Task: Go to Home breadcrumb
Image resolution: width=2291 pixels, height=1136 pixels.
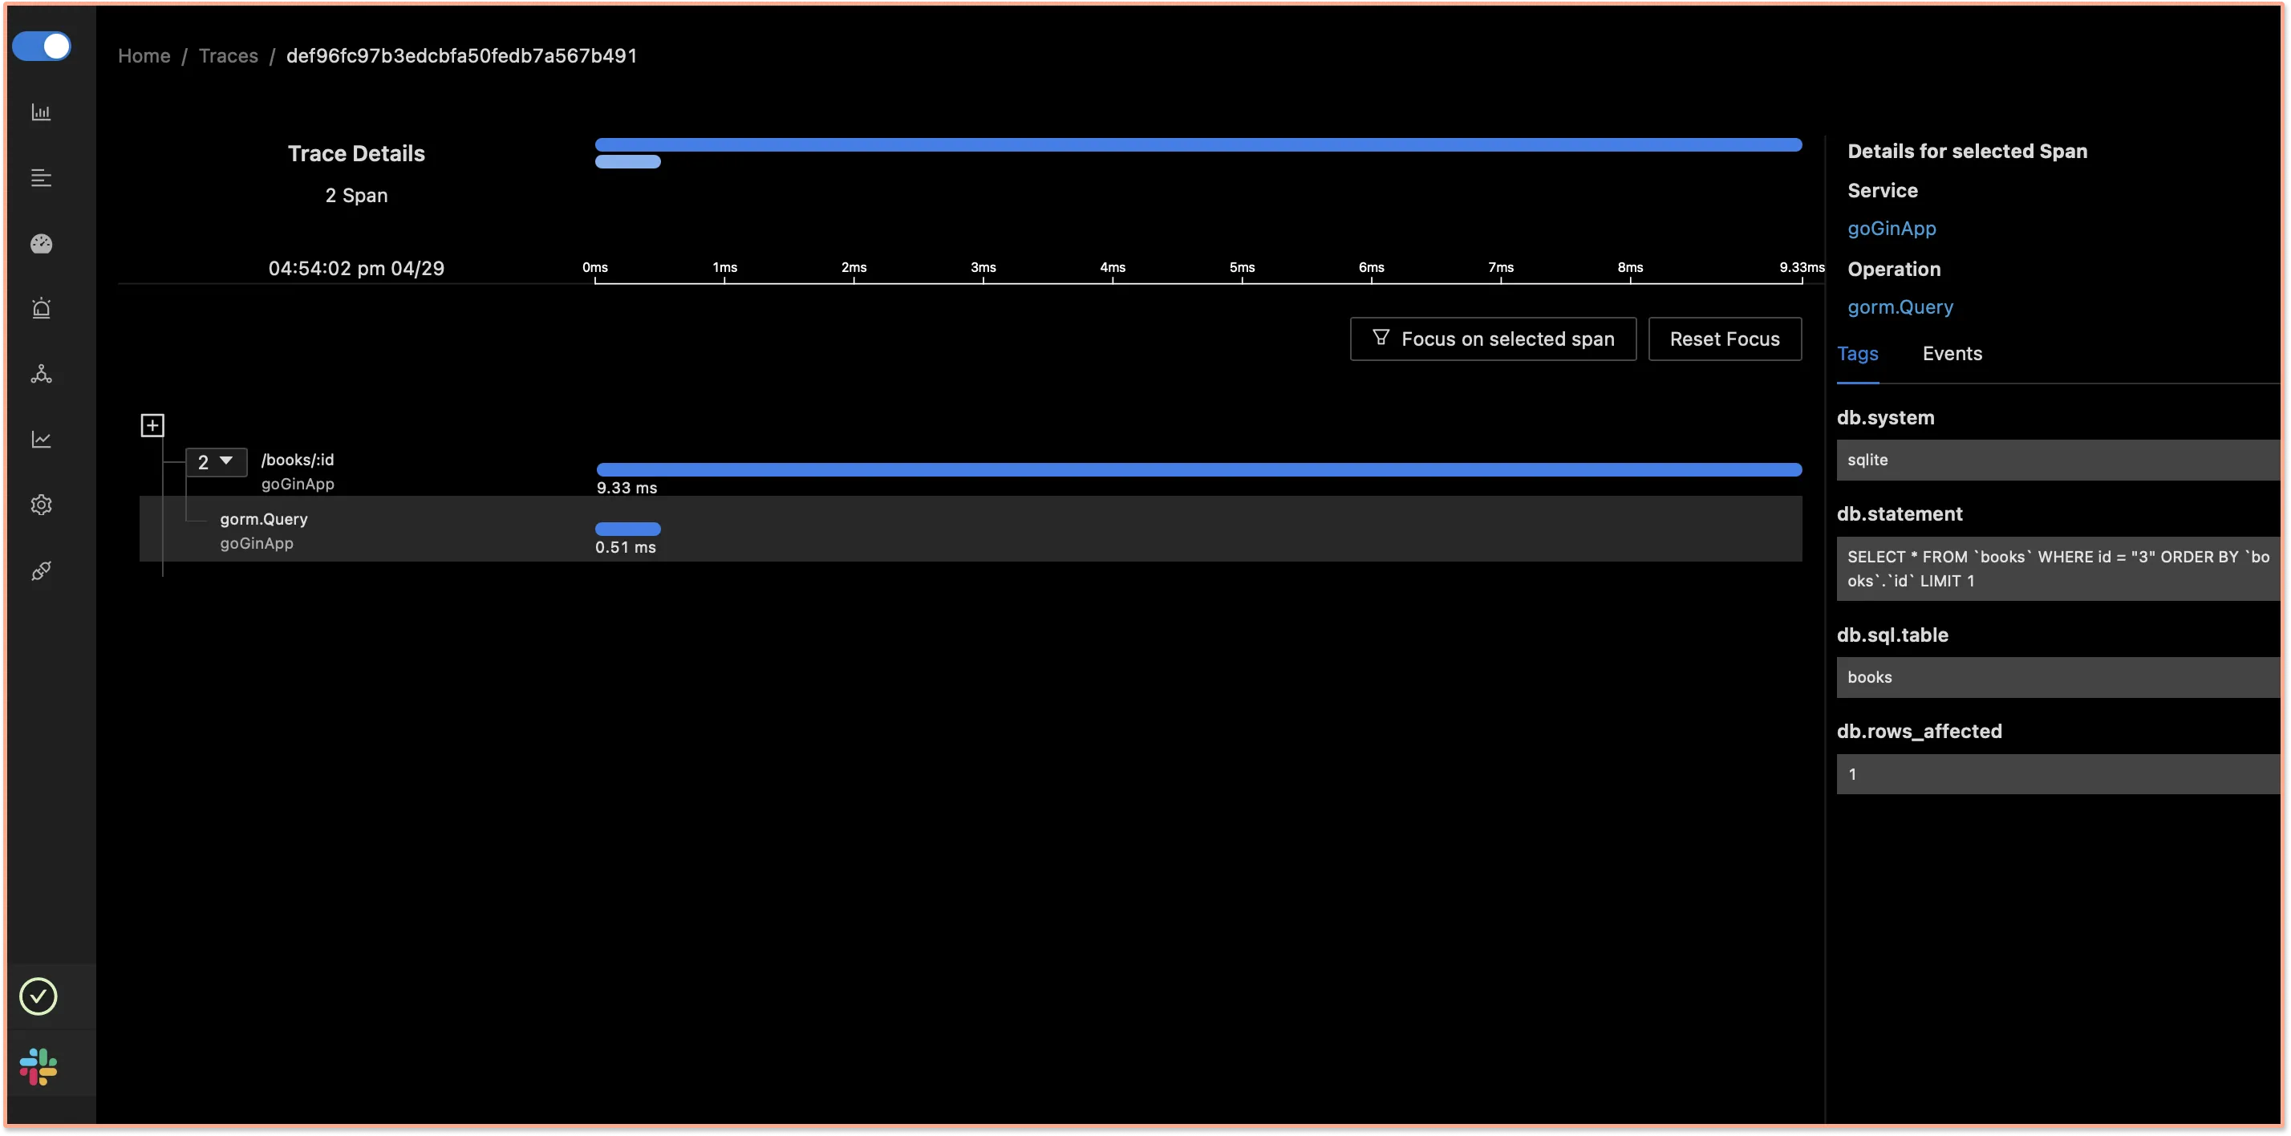Action: click(x=144, y=55)
